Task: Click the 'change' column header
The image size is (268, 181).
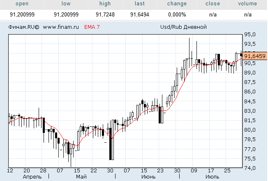Action: point(177,4)
